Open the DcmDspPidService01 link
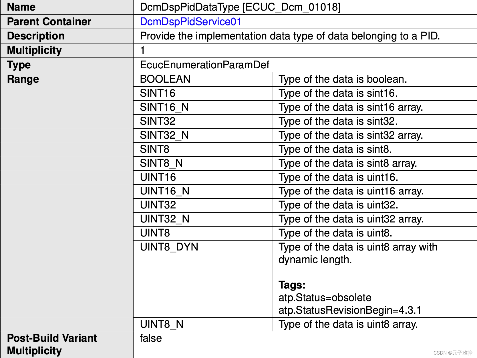The image size is (477, 358). point(191,22)
